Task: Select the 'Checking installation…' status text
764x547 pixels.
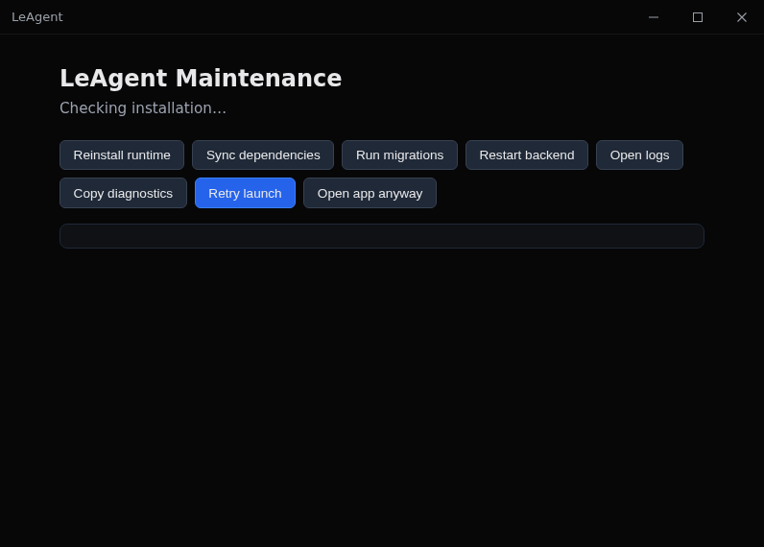Action: click(x=143, y=108)
